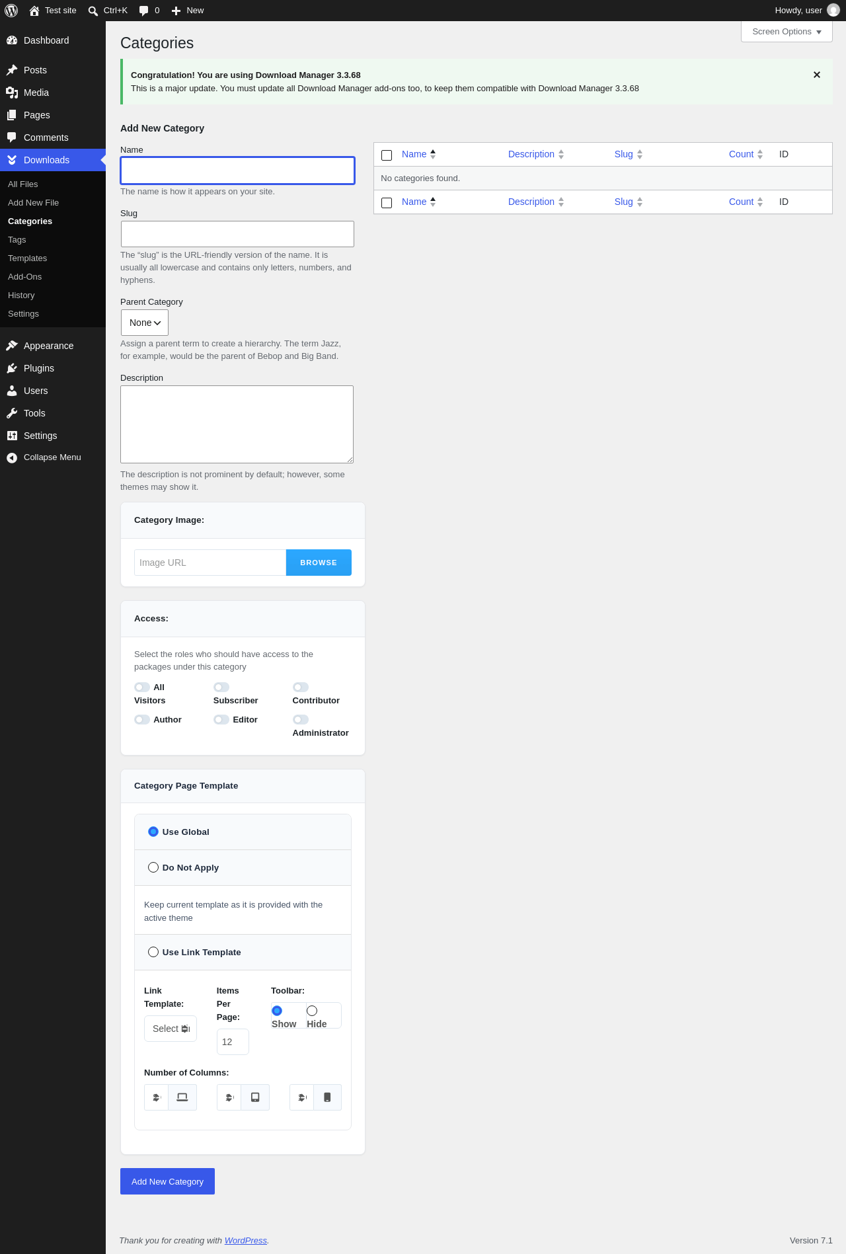
Task: Toggle Editor access switch
Action: pos(221,720)
